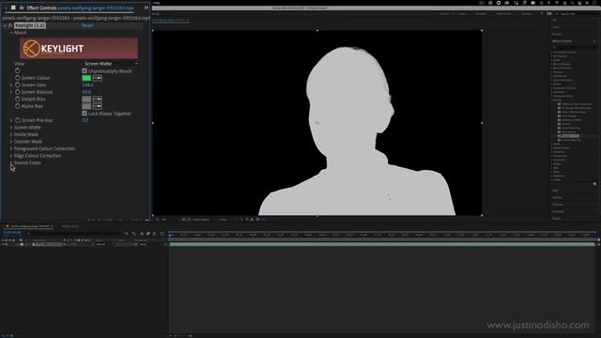Expand the Color Correction effects category
Screen dimensions: 601x338
pyautogui.click(x=552, y=80)
